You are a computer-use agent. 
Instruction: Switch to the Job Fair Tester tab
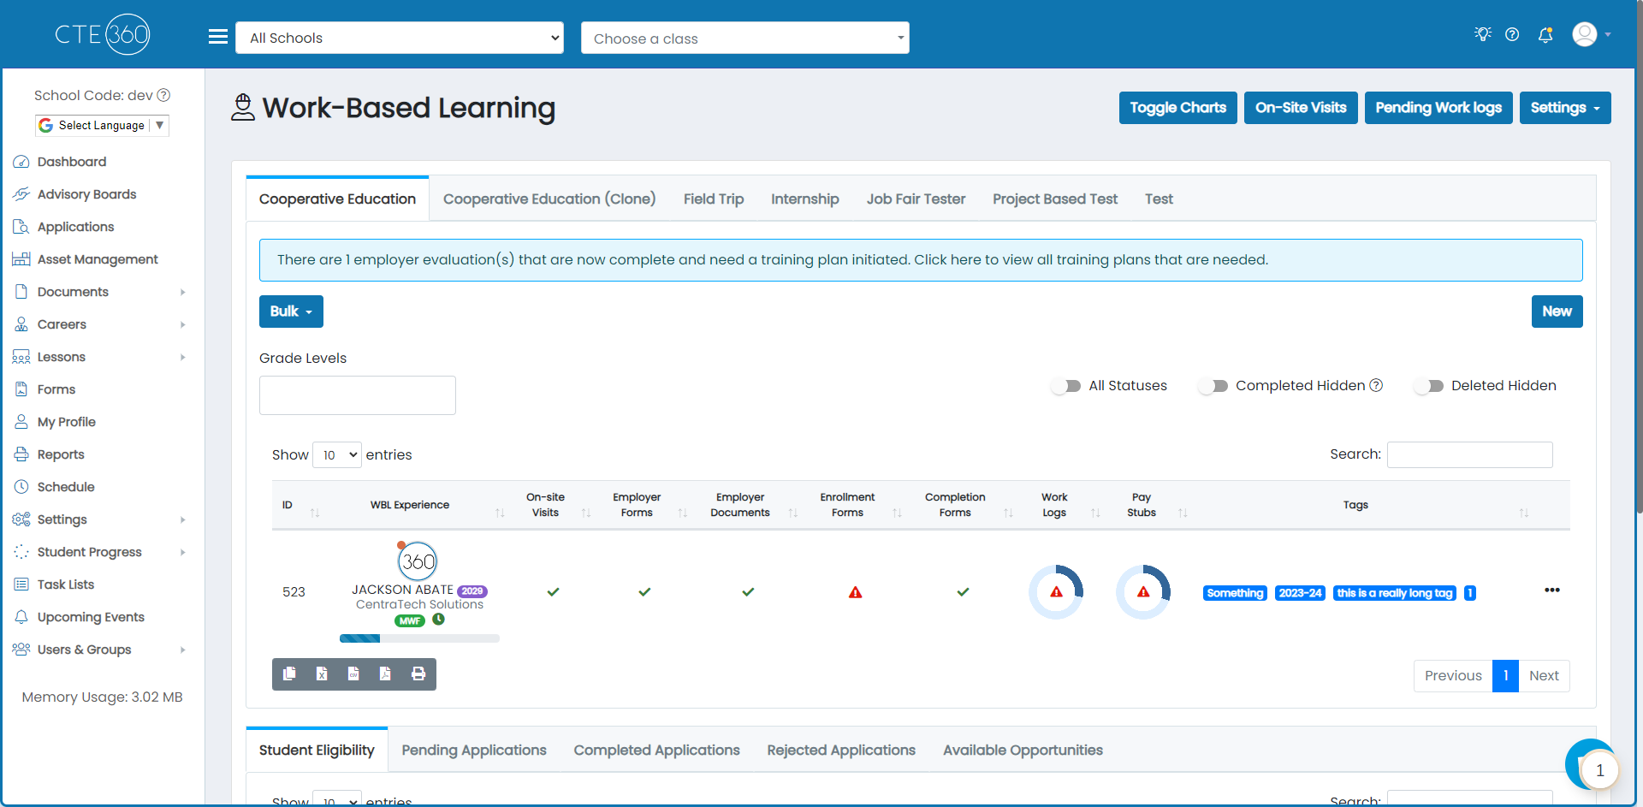tap(916, 199)
